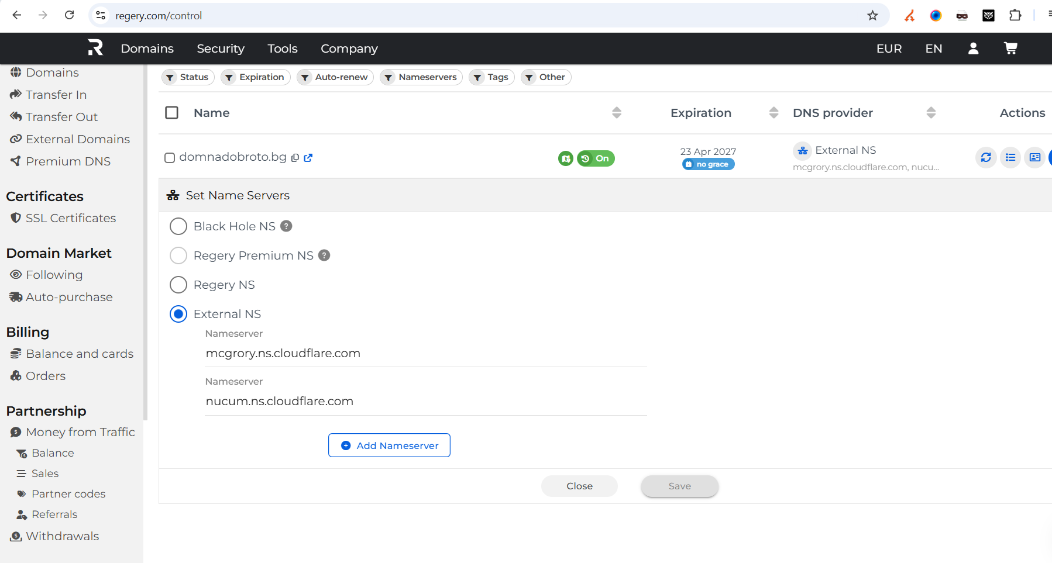The width and height of the screenshot is (1052, 563).
Task: Open the Tools menu
Action: tap(283, 49)
